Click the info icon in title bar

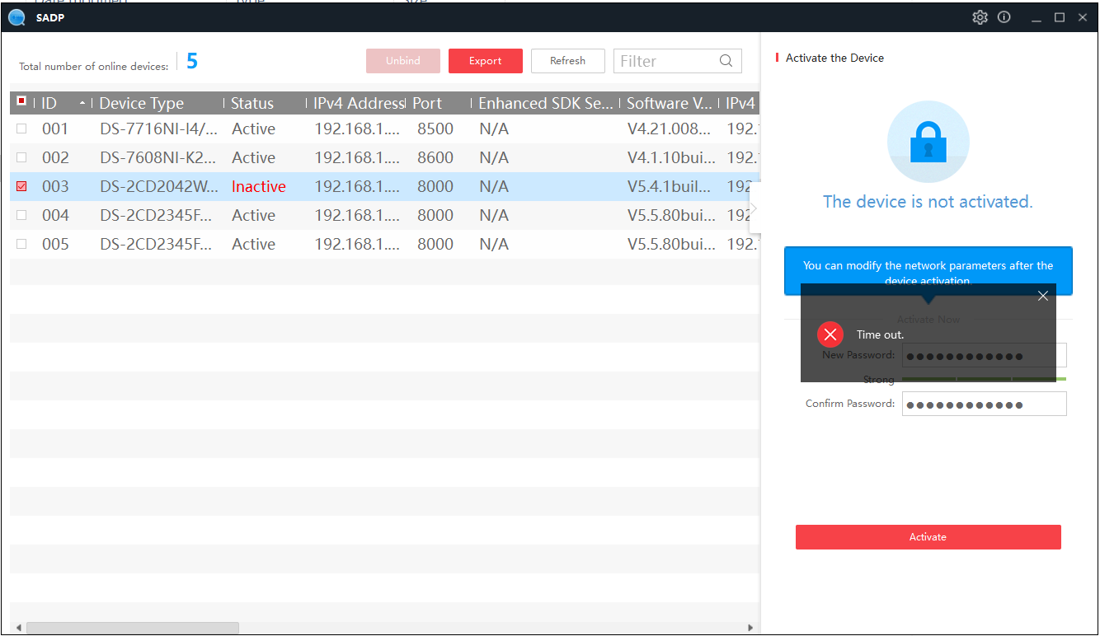1004,17
